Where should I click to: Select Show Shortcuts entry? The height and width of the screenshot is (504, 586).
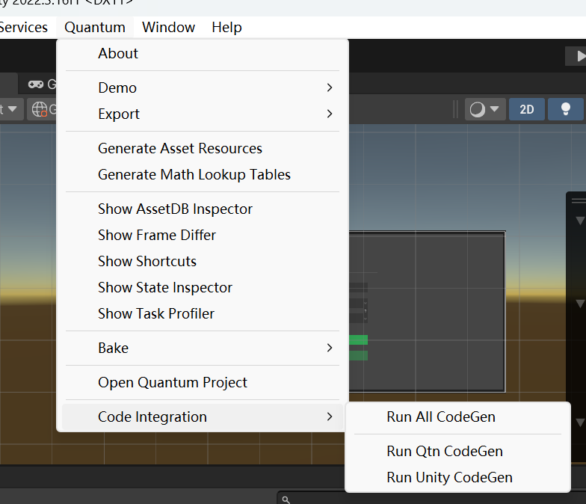point(202,262)
